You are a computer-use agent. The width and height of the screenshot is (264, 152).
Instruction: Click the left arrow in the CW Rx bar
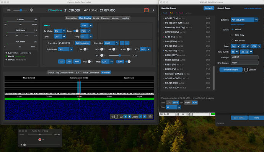(177, 114)
